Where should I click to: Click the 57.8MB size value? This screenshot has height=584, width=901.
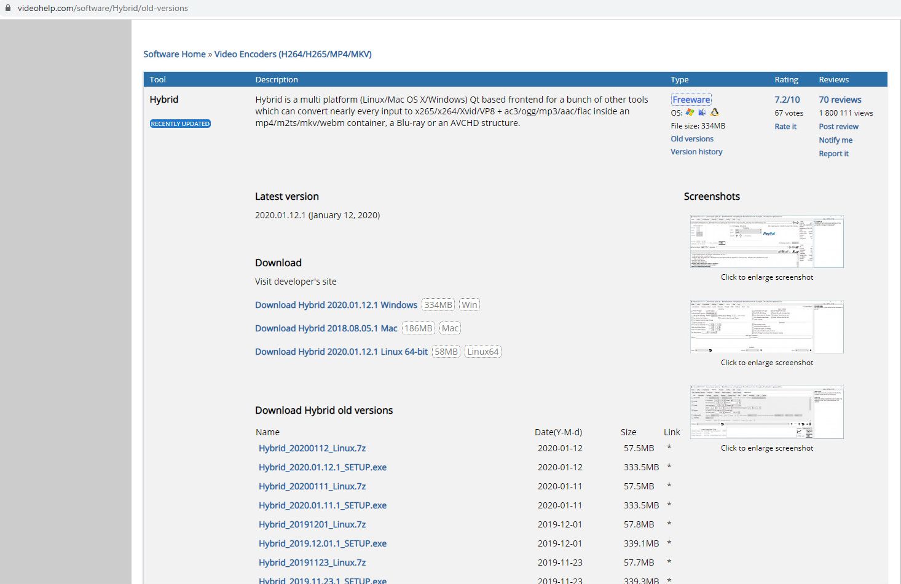click(639, 524)
